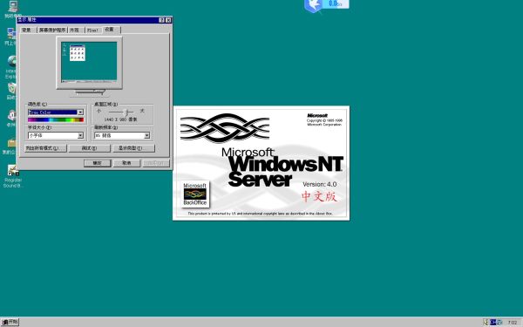Open the Inbox desktop icon

(12, 115)
